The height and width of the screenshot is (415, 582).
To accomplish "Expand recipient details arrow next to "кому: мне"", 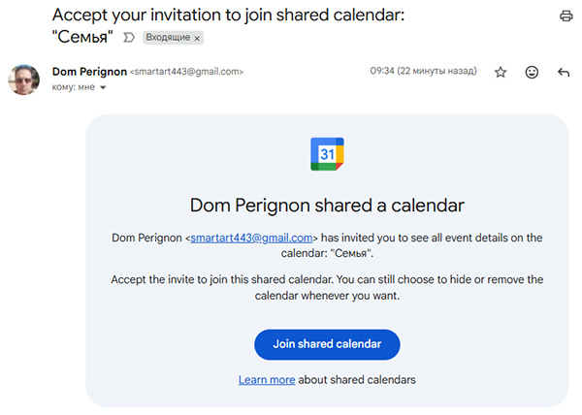I will [103, 87].
